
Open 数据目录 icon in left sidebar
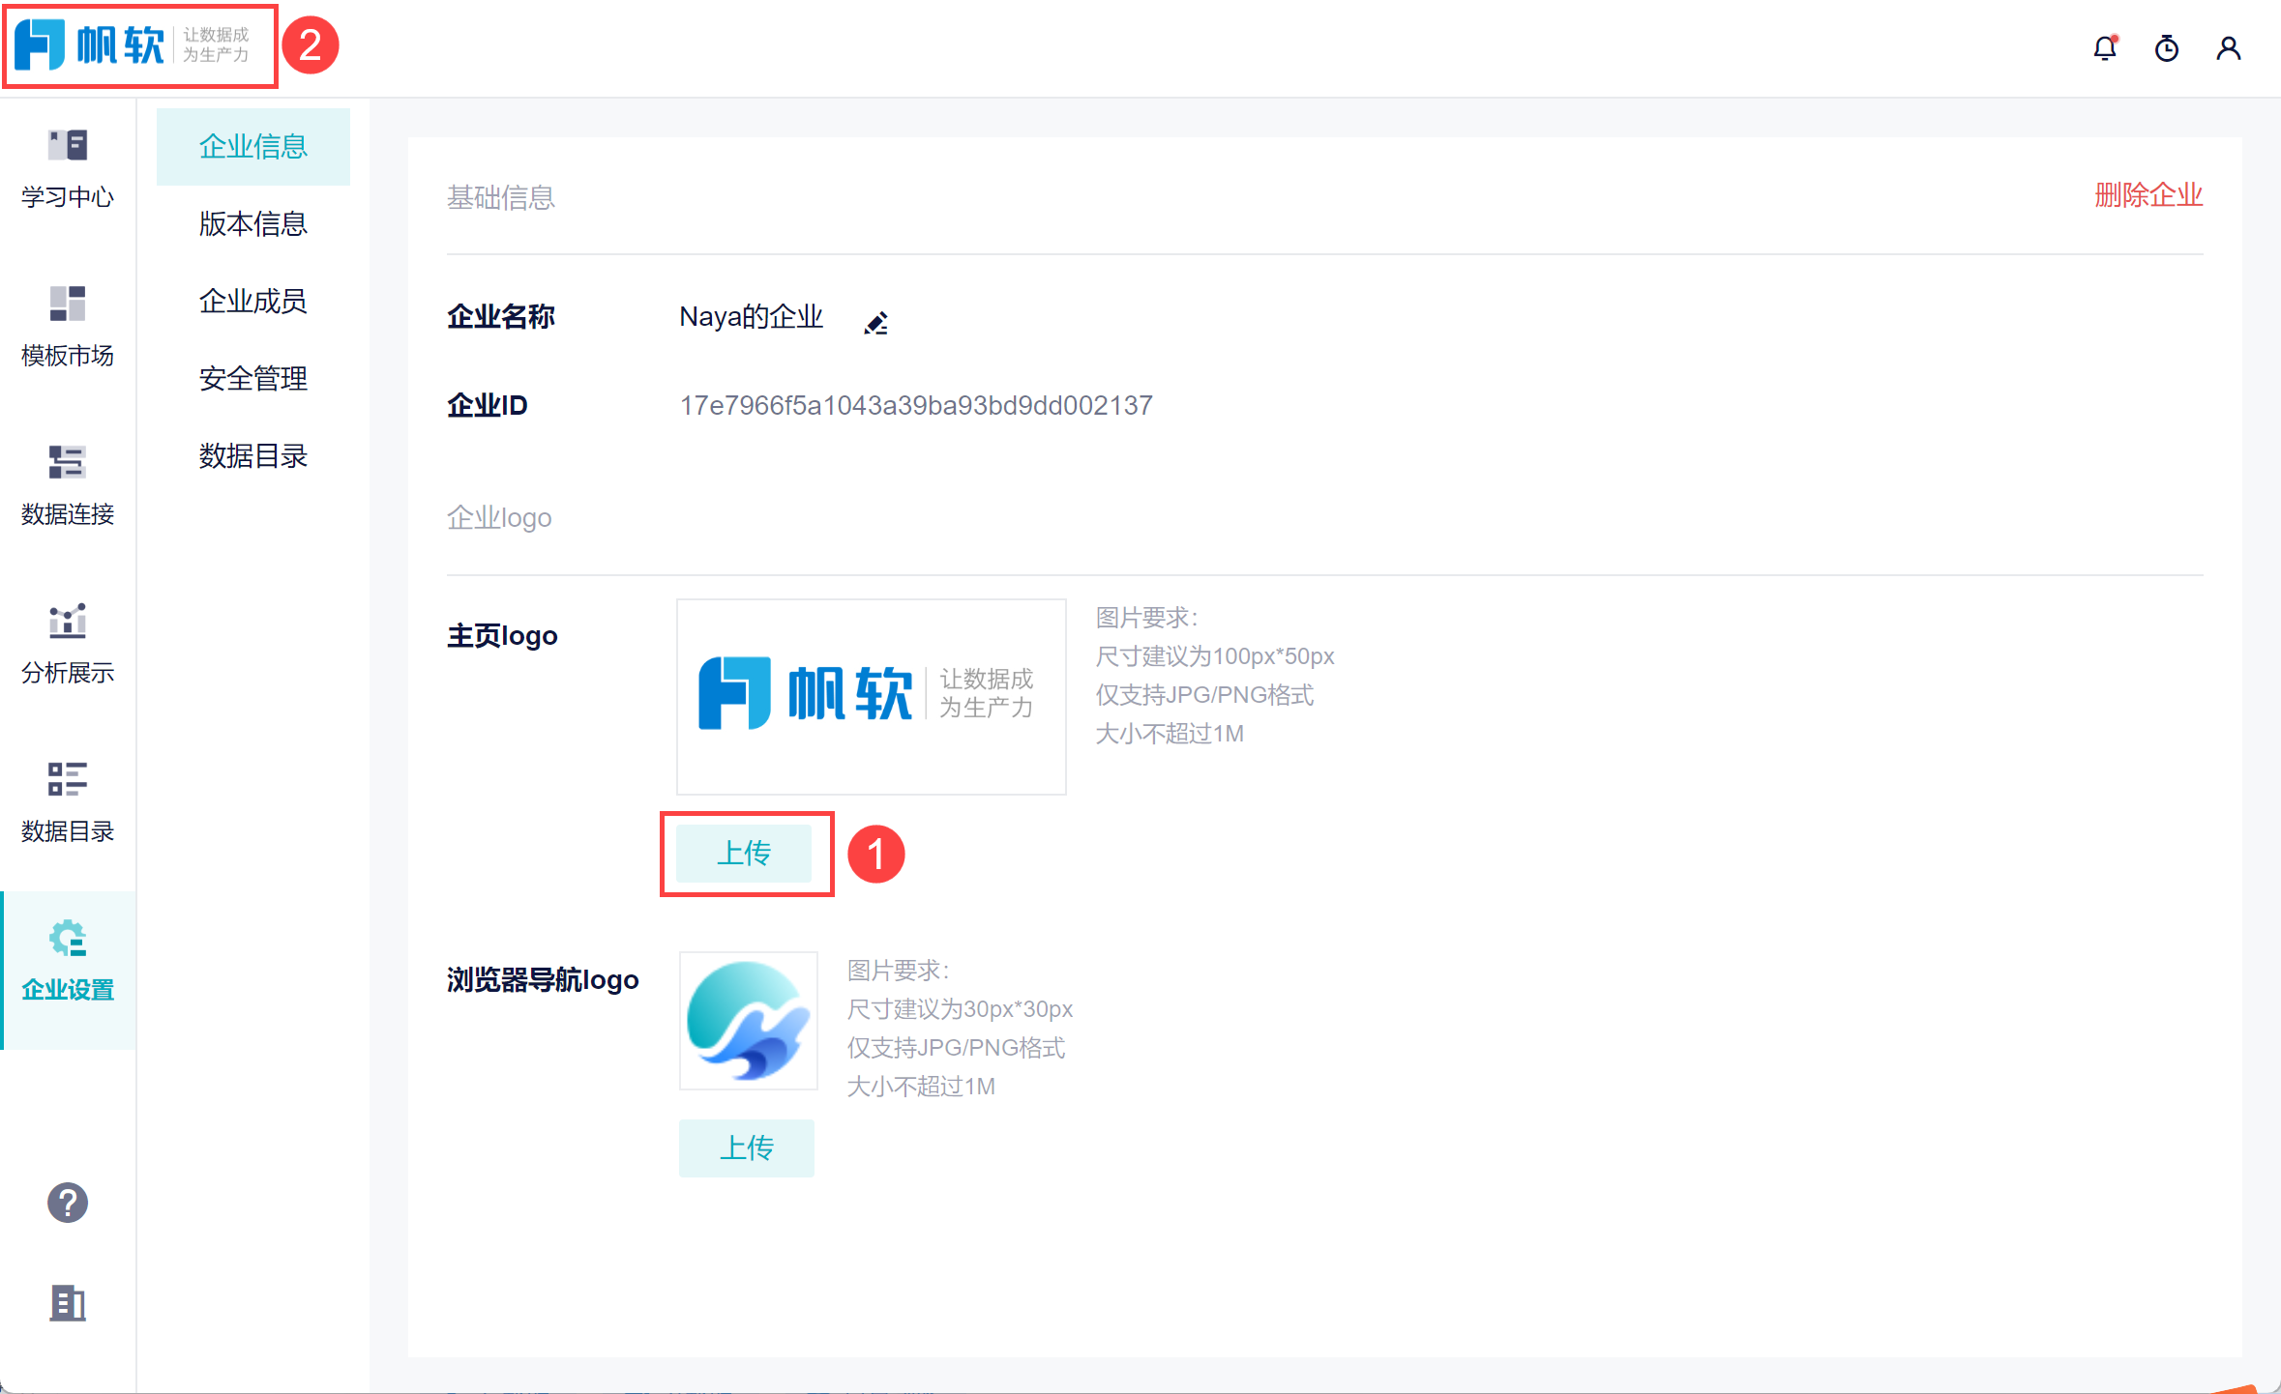click(68, 779)
